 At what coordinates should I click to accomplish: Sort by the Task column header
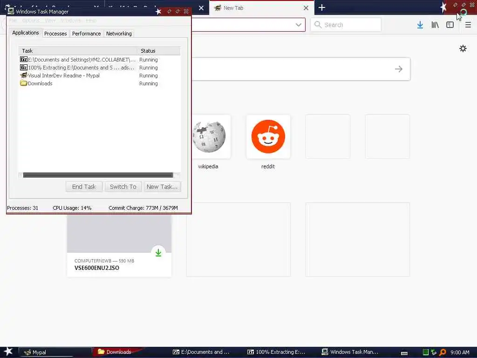click(78, 51)
